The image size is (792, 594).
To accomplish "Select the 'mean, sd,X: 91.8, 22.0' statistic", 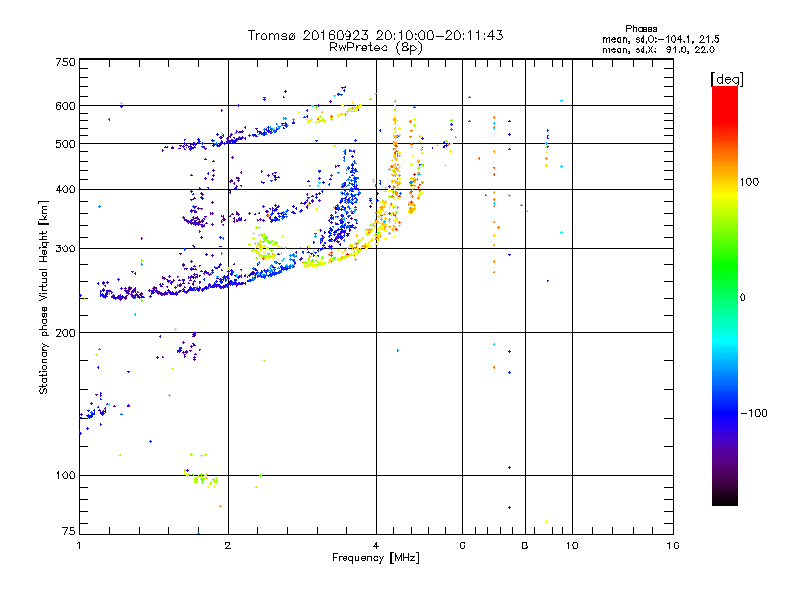I will 658,49.
